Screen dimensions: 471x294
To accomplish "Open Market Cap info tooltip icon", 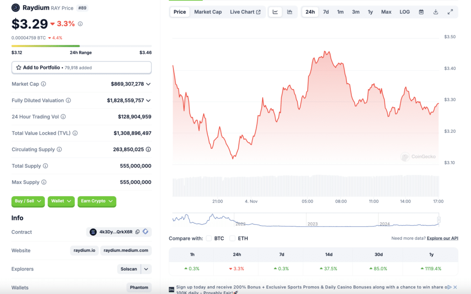I will (44, 84).
